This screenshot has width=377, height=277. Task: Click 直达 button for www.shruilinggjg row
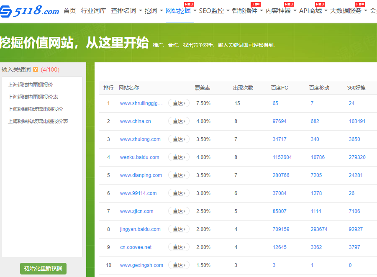click(x=179, y=103)
